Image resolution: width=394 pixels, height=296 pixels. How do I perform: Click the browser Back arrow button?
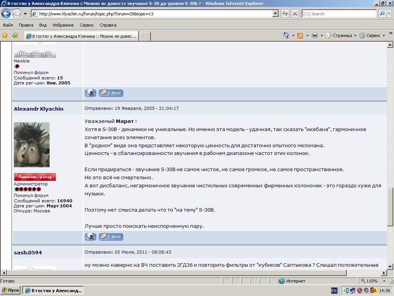[x=6, y=14]
